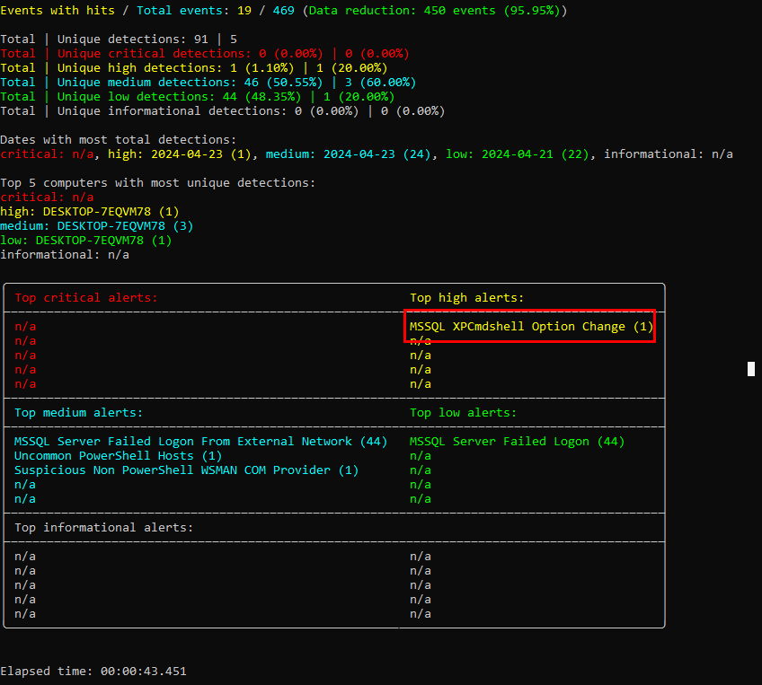Click 'Dates with most total detections:' heading
This screenshot has height=685, width=762.
(x=118, y=139)
